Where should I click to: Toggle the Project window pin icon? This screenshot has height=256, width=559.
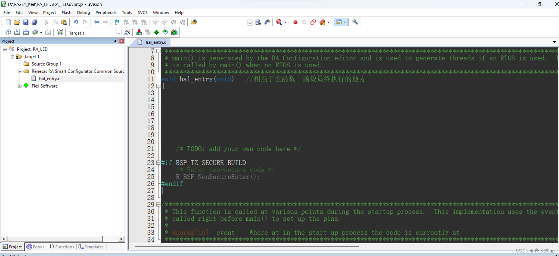(x=115, y=41)
